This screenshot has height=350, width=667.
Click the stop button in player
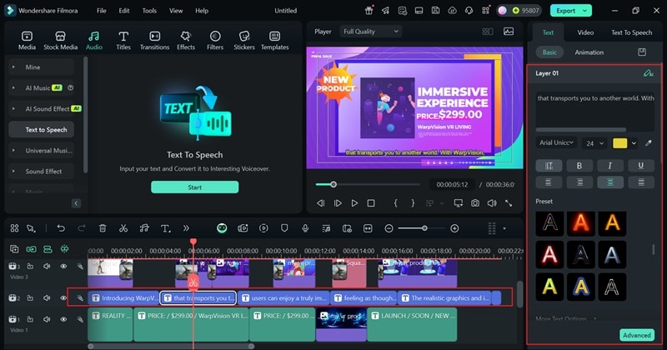pos(371,203)
